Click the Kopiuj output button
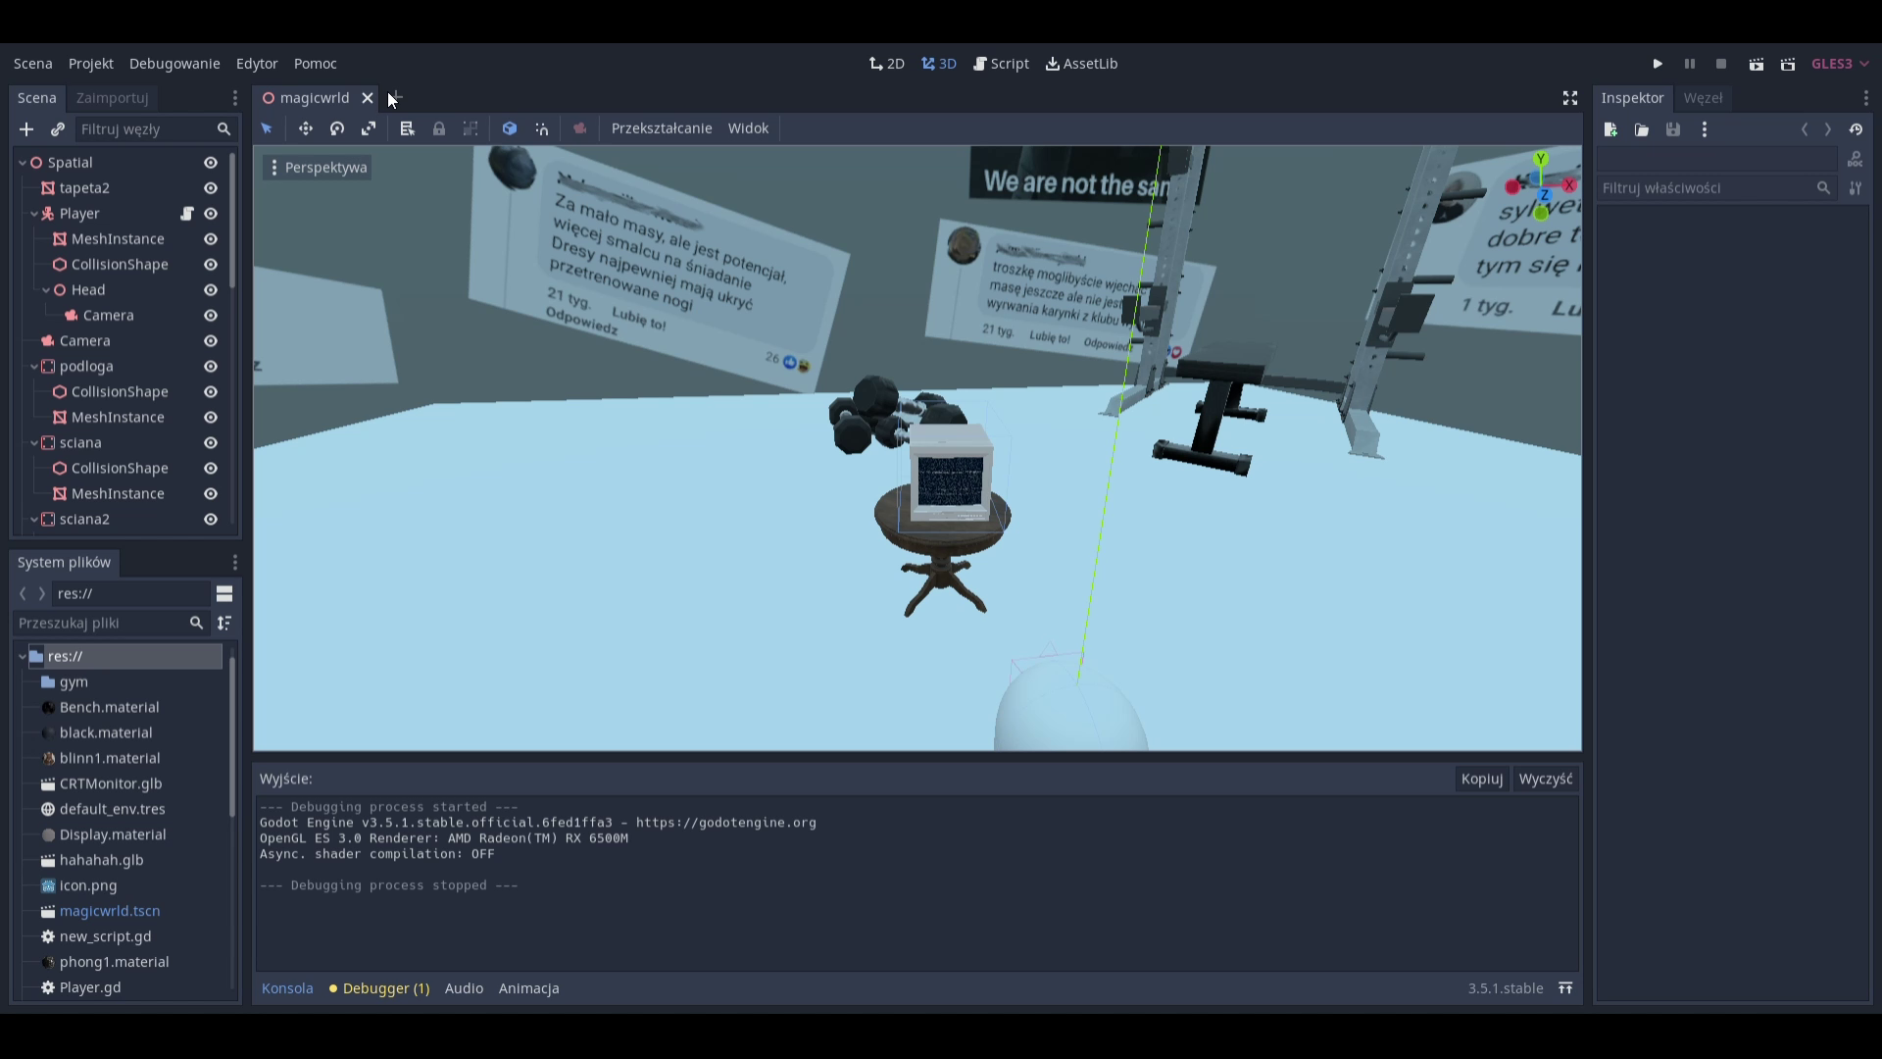1882x1059 pixels. coord(1481,779)
